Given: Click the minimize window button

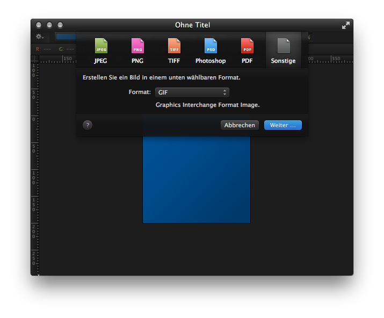Looking at the screenshot, I should click(49, 25).
